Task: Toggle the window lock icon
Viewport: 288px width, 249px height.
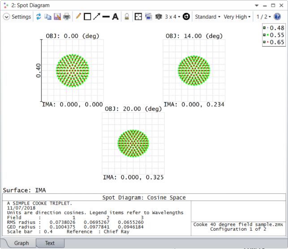Action: click(x=127, y=17)
